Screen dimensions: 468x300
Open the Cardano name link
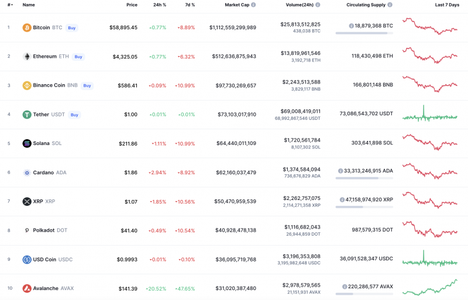[43, 173]
